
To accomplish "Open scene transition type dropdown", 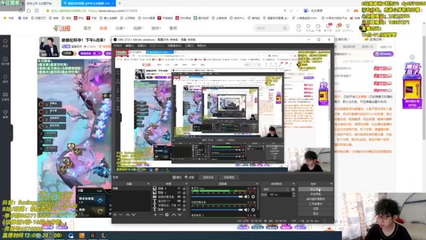I will point(276,189).
